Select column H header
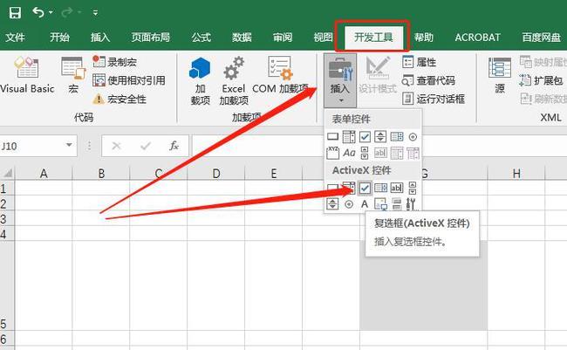 (x=516, y=174)
